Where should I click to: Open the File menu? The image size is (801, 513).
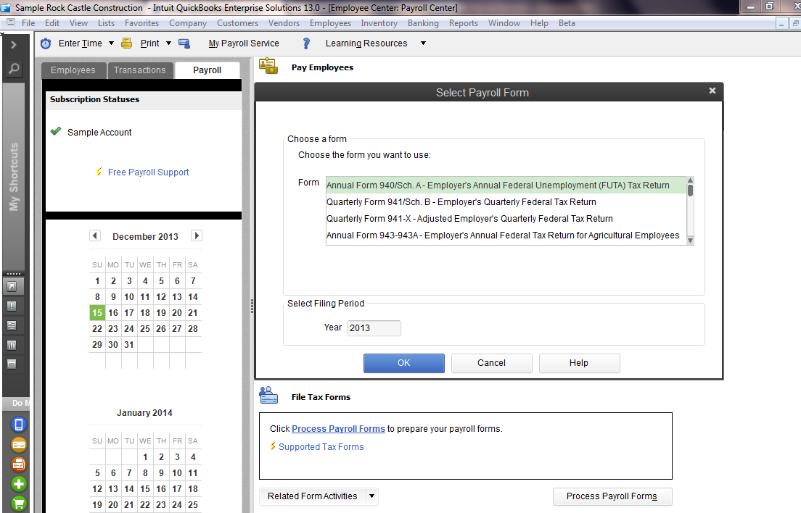[28, 23]
